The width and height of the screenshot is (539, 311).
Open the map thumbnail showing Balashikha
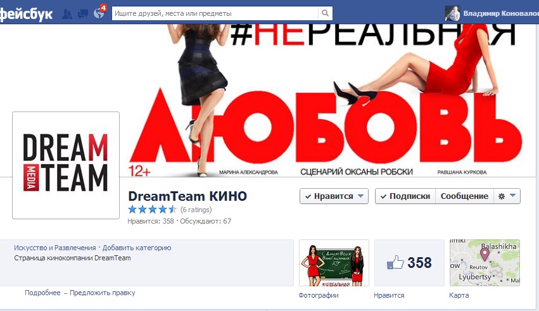485,263
